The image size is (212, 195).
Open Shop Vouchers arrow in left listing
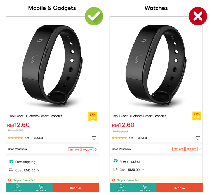tap(96, 149)
